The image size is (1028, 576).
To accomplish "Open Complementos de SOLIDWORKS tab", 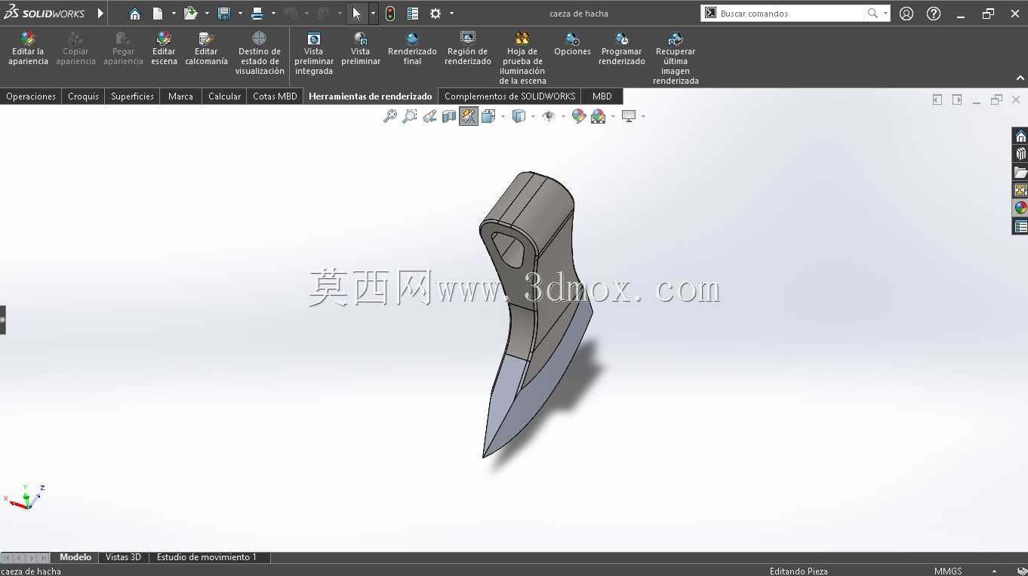I will tap(509, 97).
